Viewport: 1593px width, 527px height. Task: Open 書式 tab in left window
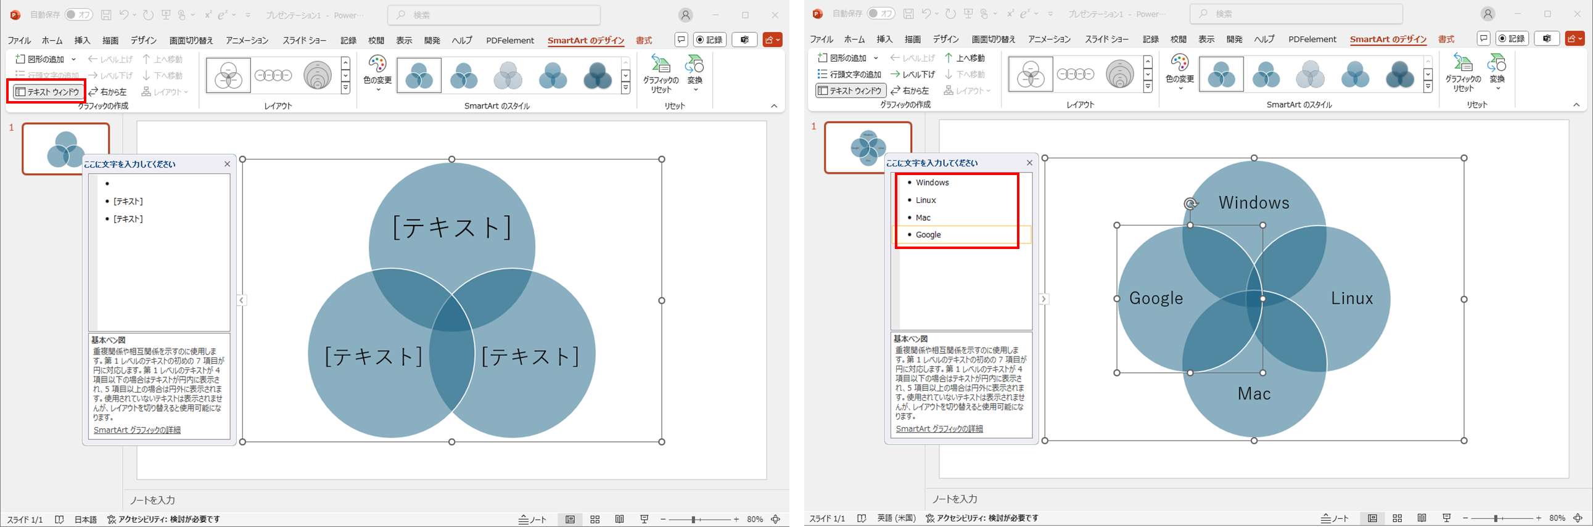(x=644, y=40)
